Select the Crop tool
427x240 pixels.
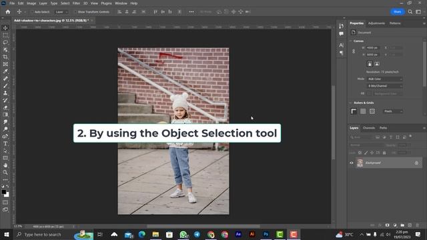[5, 57]
